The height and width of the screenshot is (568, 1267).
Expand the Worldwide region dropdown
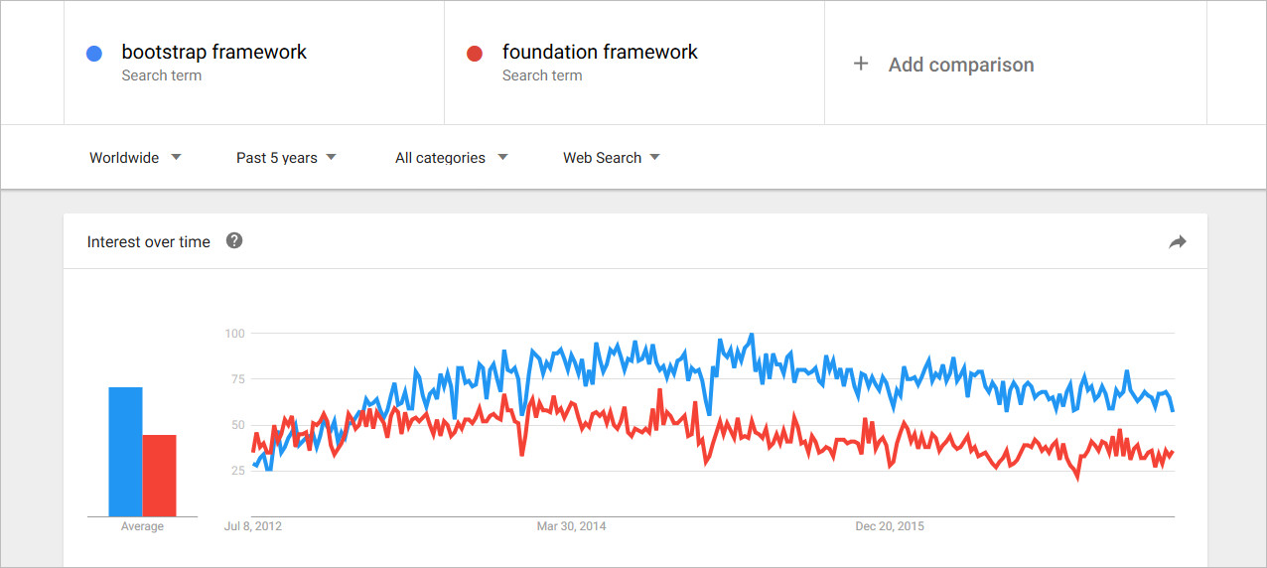(135, 157)
